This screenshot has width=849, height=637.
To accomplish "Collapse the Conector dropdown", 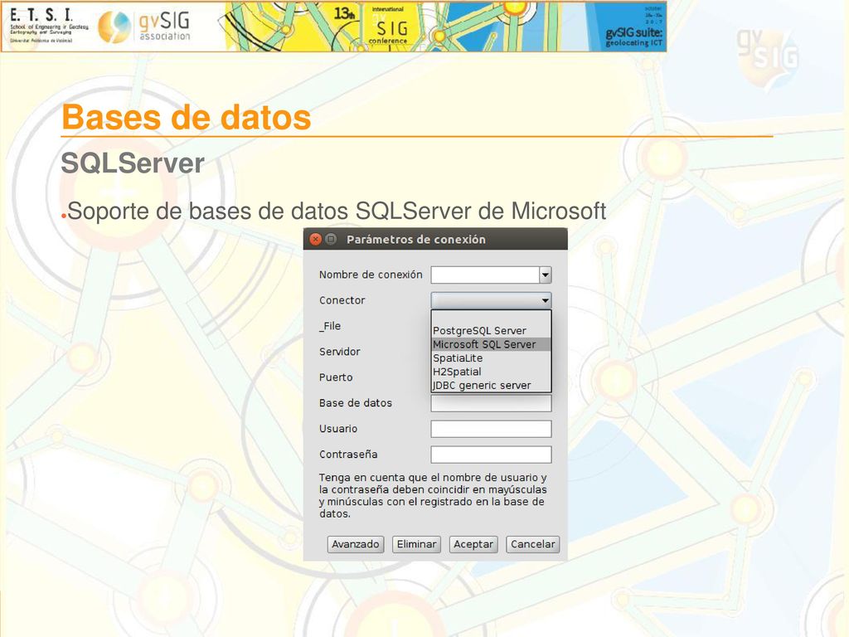I will coord(546,300).
